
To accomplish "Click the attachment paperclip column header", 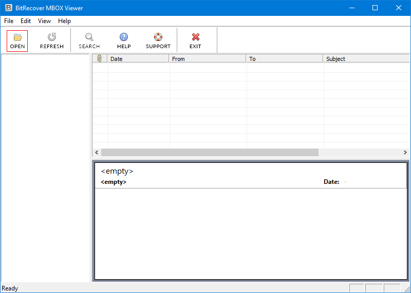I will [100, 58].
